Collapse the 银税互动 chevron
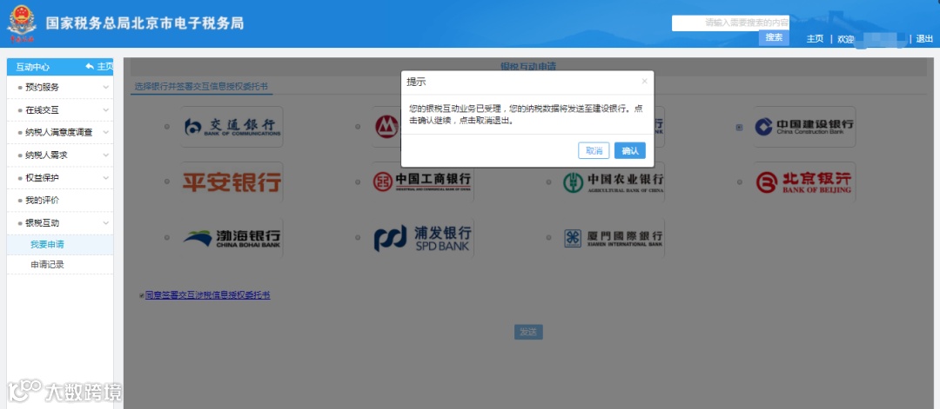 [x=105, y=223]
